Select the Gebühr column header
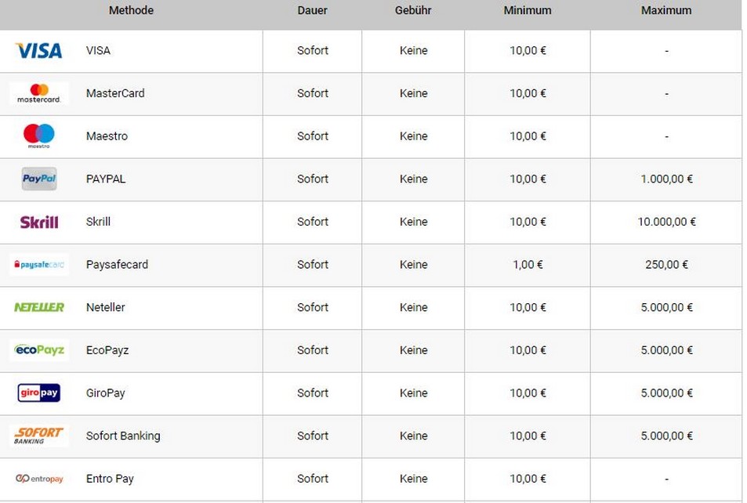Image resolution: width=747 pixels, height=503 pixels. tap(413, 10)
